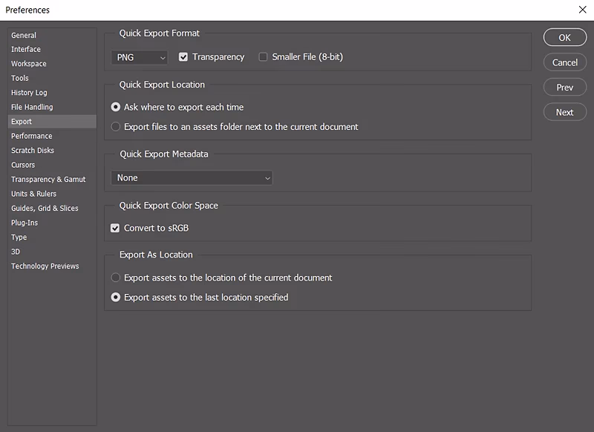Open the Quick Export Metadata dropdown
This screenshot has height=432, width=594.
[192, 177]
